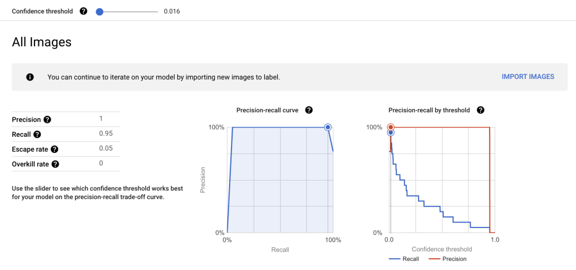
Task: Click the Escape rate value 0.05
Action: click(106, 149)
